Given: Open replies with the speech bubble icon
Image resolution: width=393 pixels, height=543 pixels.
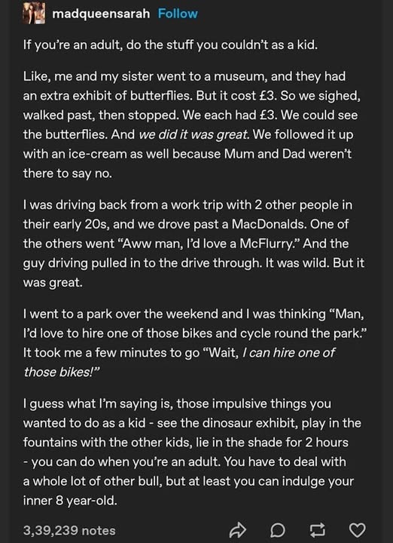Looking at the screenshot, I should pyautogui.click(x=279, y=530).
